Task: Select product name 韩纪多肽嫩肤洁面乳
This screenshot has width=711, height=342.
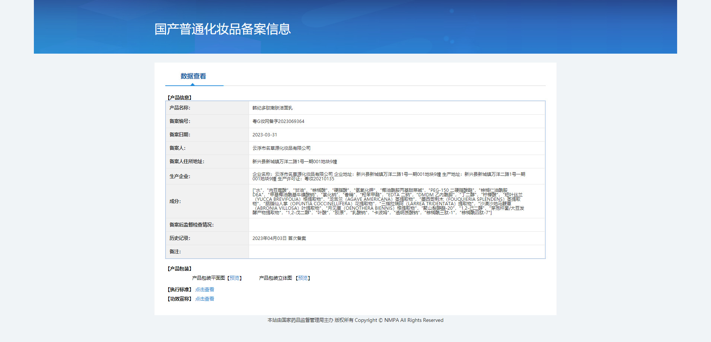Action: tap(272, 108)
